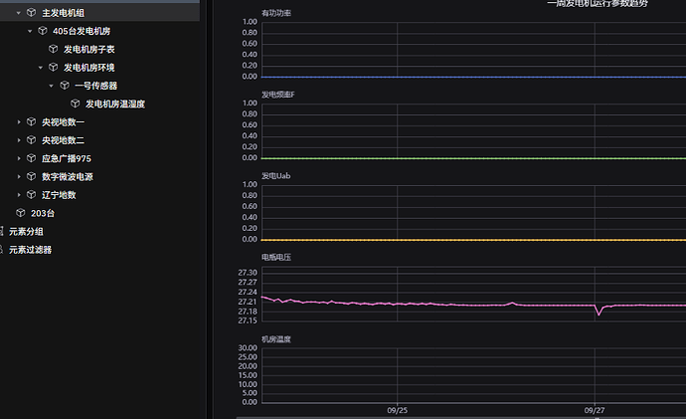This screenshot has height=419, width=686.
Task: Click the 发电Uab chart title
Action: 276,176
